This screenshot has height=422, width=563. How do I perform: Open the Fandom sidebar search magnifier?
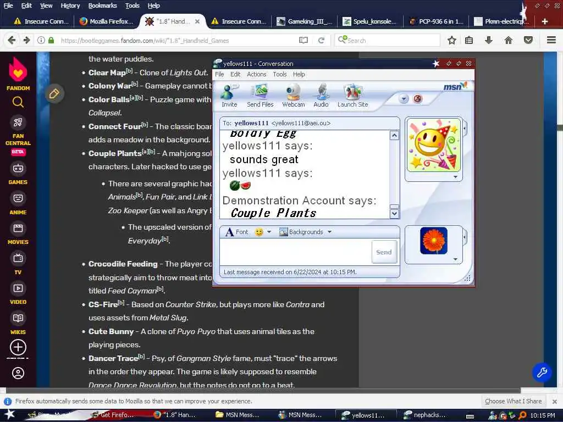pyautogui.click(x=18, y=102)
